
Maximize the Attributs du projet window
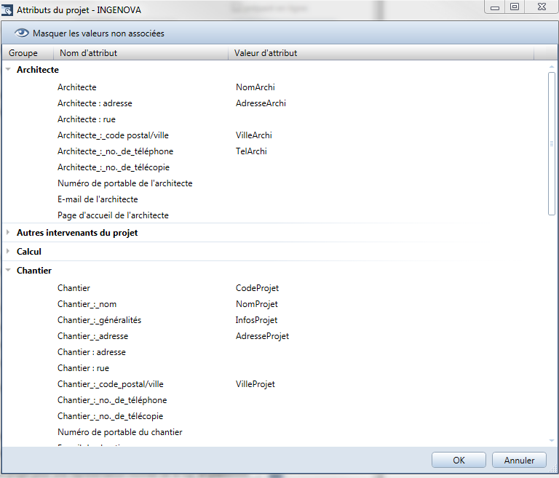[515, 7]
